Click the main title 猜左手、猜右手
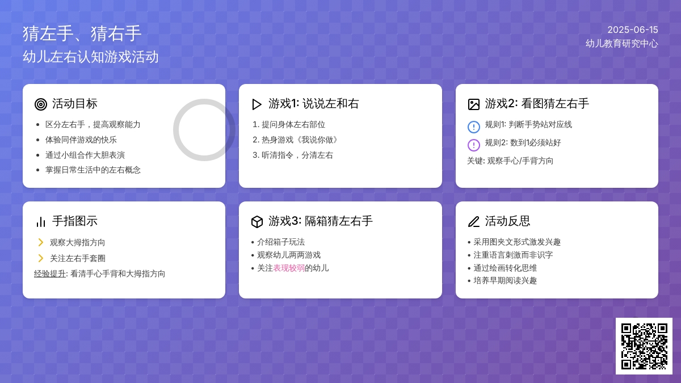This screenshot has width=681, height=383. point(82,33)
